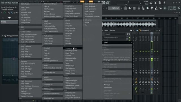
Task: Open the Channel rack icon
Action: (134, 8)
